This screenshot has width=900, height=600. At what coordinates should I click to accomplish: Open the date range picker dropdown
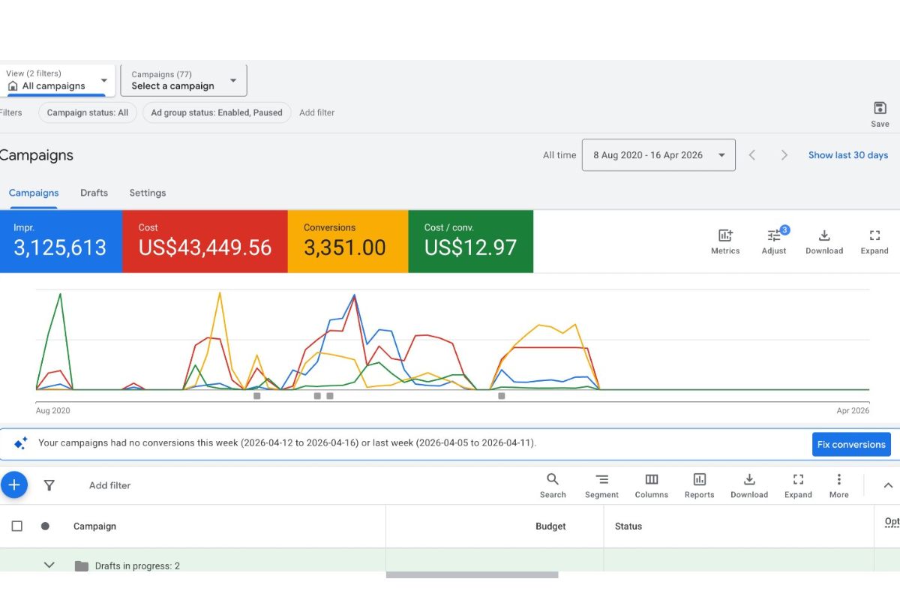tap(658, 155)
